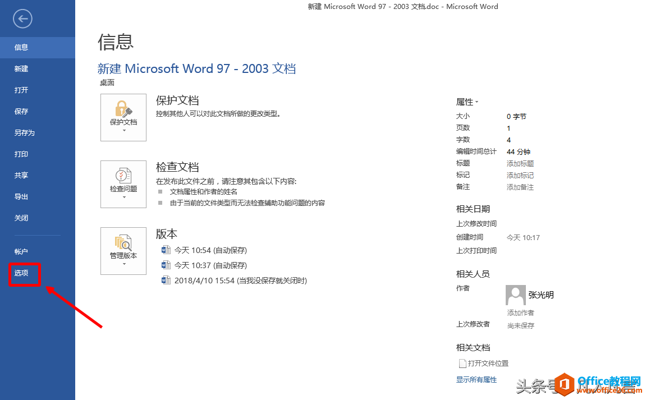The width and height of the screenshot is (646, 400).
Task: Click the back arrow circle icon
Action: pyautogui.click(x=22, y=19)
